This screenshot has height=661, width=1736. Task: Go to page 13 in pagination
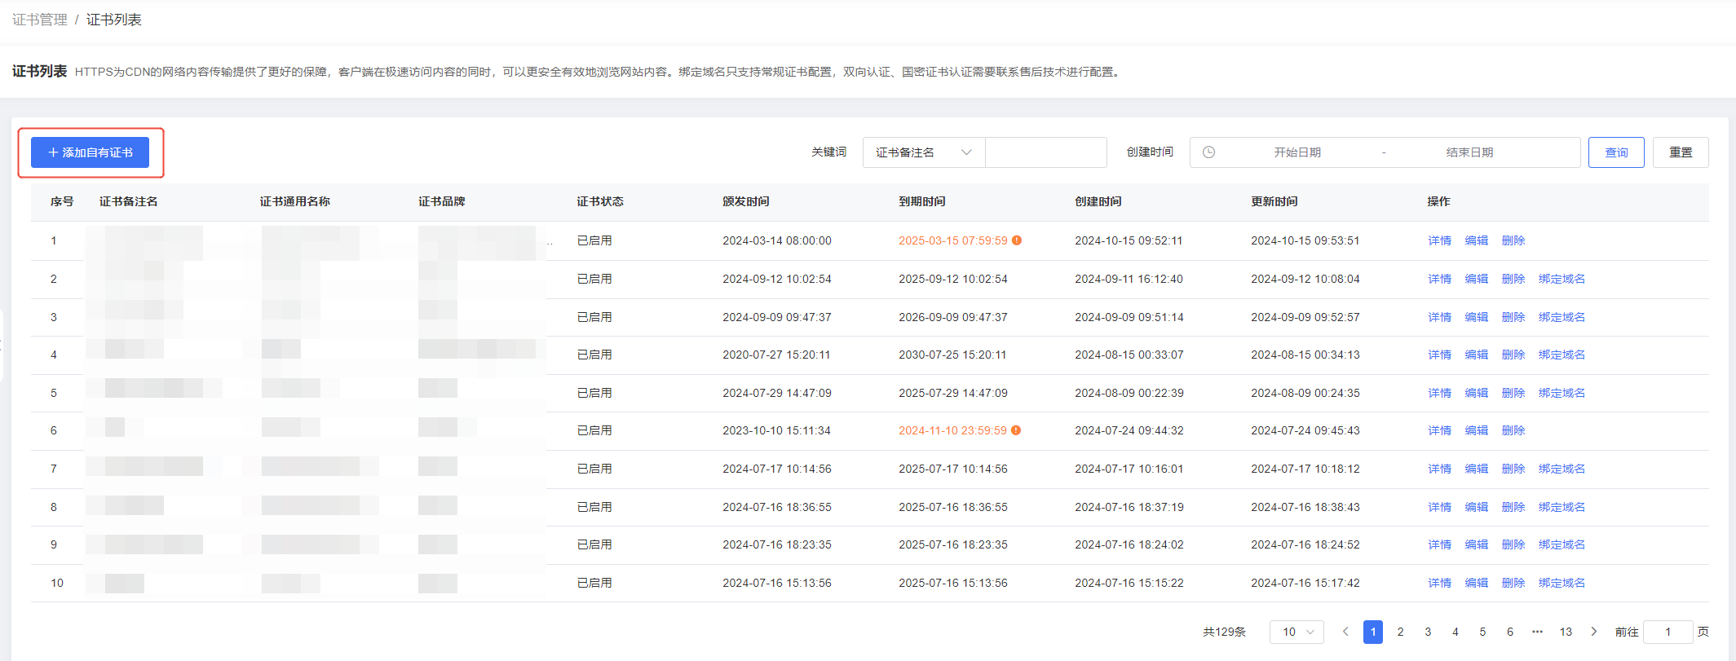coord(1566,632)
